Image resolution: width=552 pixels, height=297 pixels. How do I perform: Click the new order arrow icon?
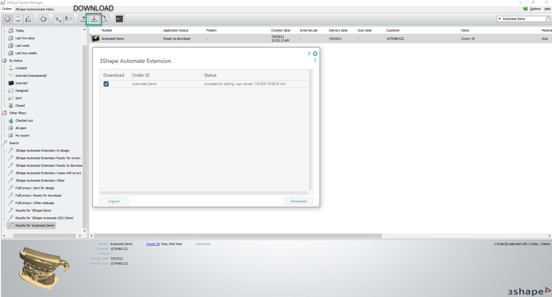(7, 19)
